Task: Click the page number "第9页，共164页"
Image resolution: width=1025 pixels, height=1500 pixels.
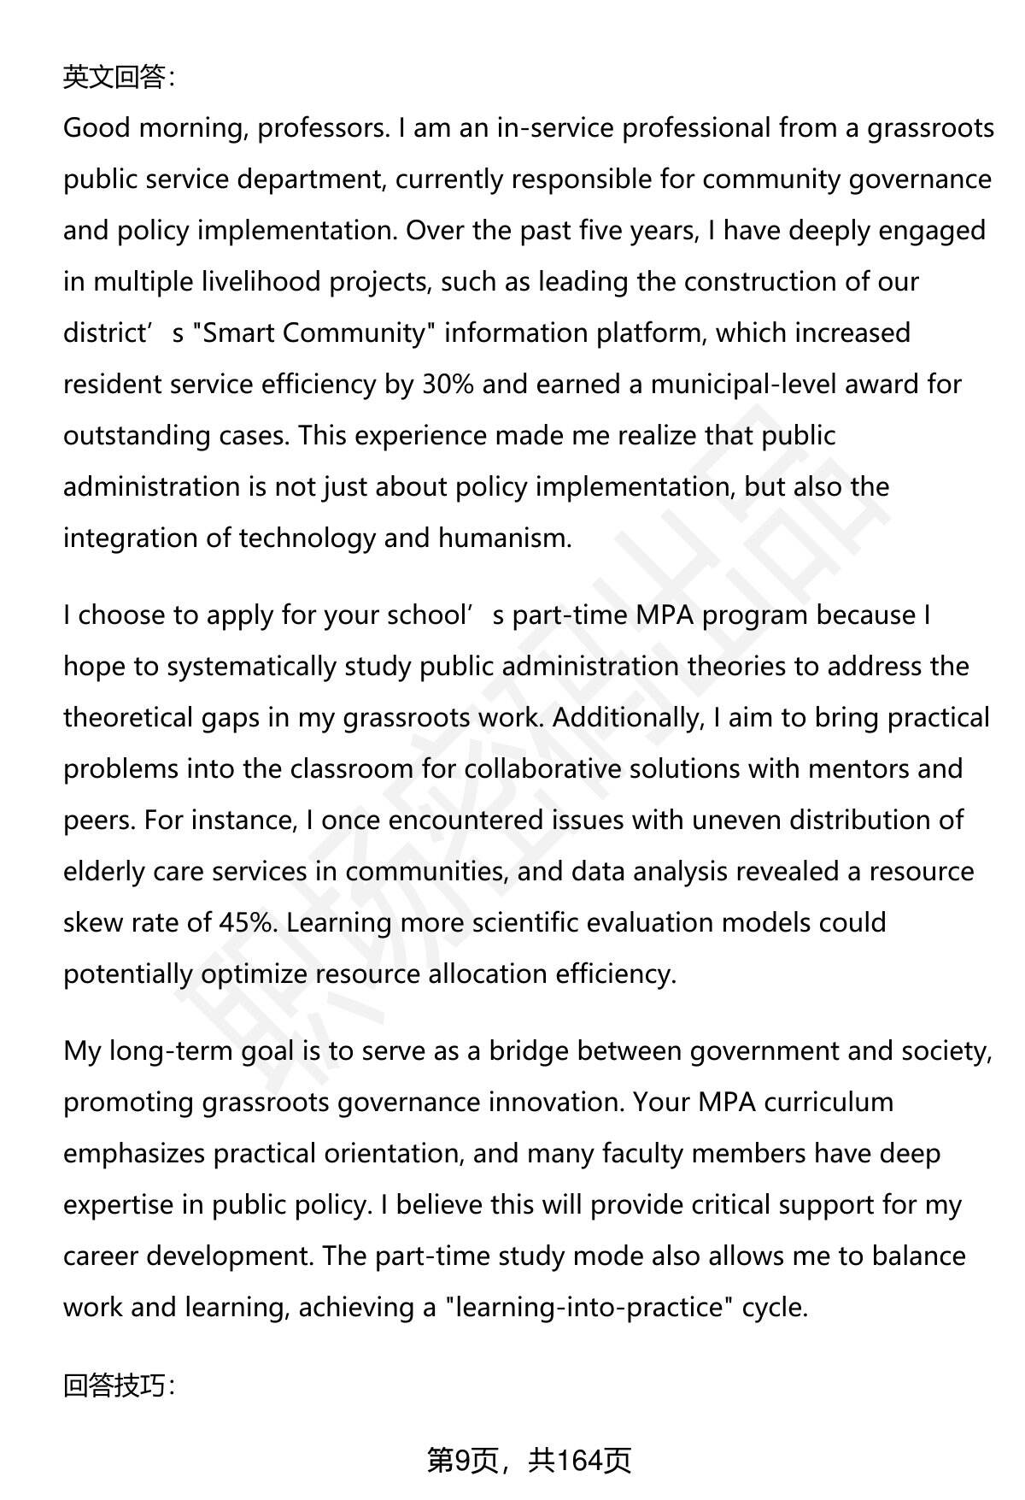Action: [x=529, y=1461]
